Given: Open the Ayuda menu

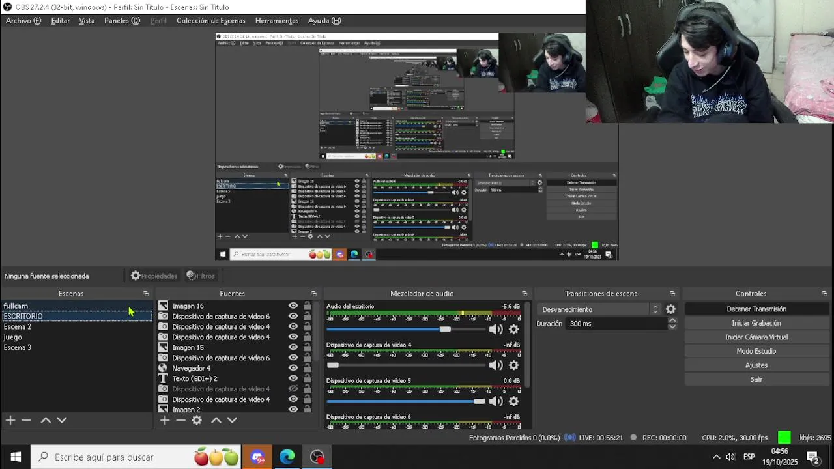Looking at the screenshot, I should [324, 21].
